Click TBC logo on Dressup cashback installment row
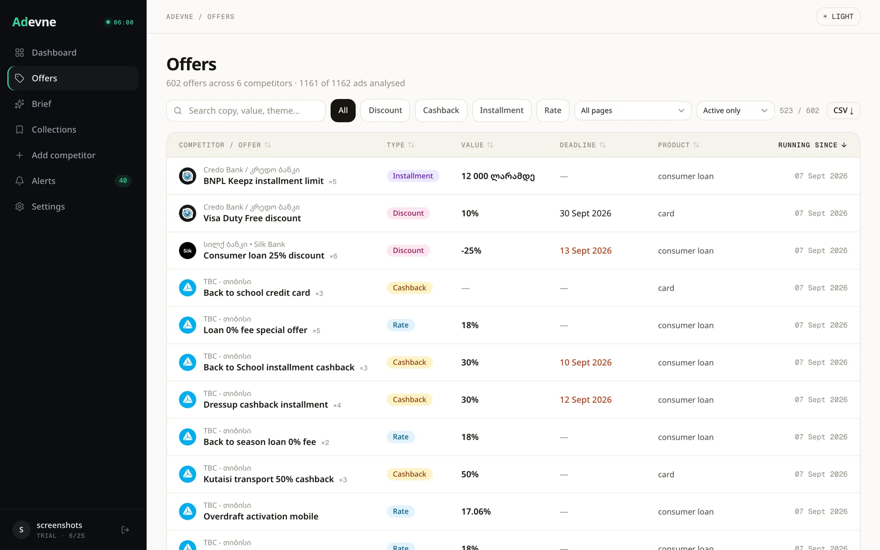Image resolution: width=880 pixels, height=550 pixels. point(187,400)
